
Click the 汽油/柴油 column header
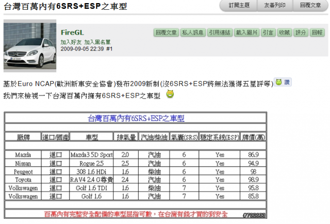(154, 137)
